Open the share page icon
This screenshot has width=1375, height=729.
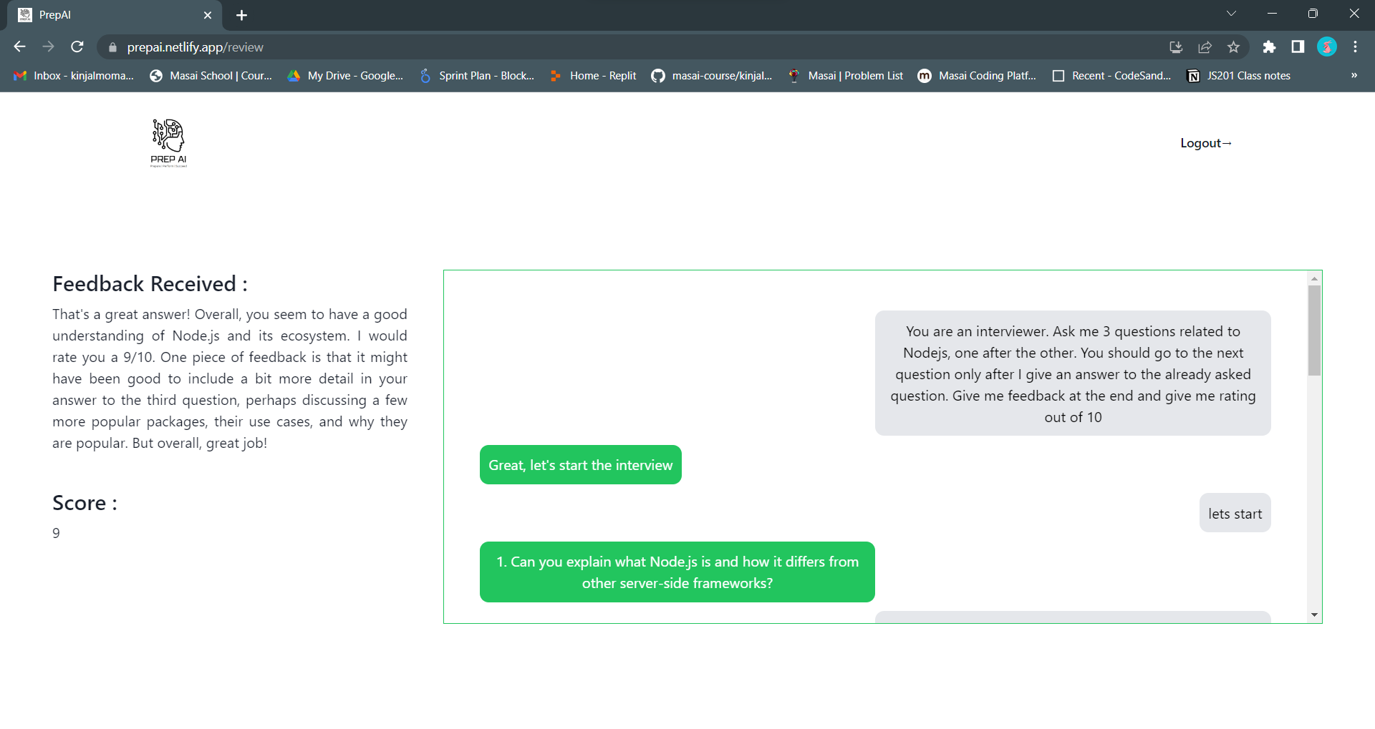[1205, 47]
